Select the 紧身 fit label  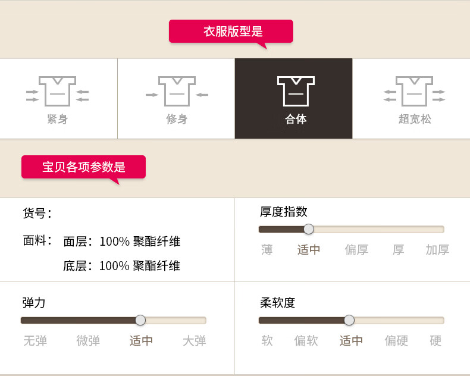click(58, 119)
